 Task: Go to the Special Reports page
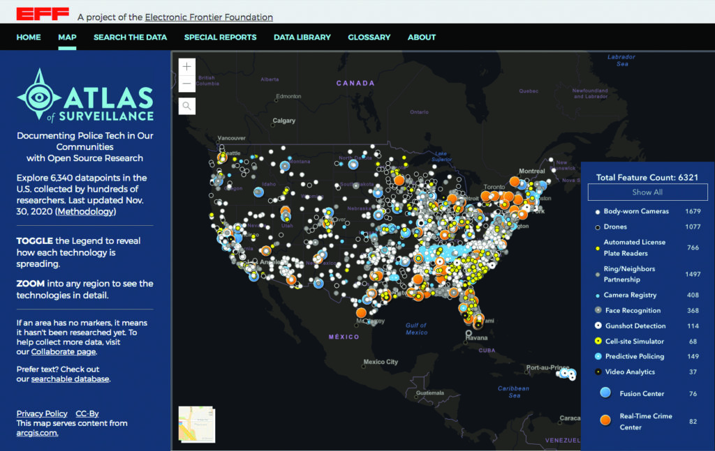[220, 38]
